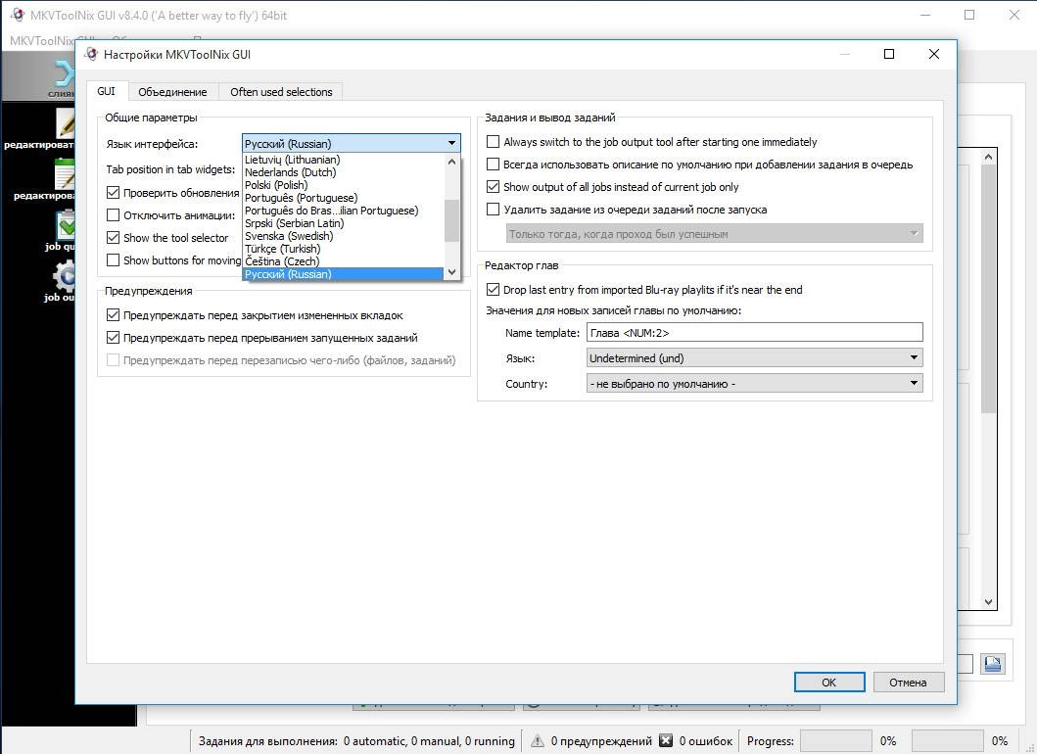Enable always use default description checkbox
This screenshot has width=1037, height=754.
493,165
